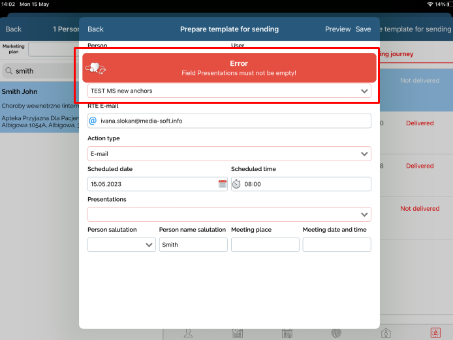Click the Meeting place input field
The height and width of the screenshot is (340, 453).
pos(265,245)
